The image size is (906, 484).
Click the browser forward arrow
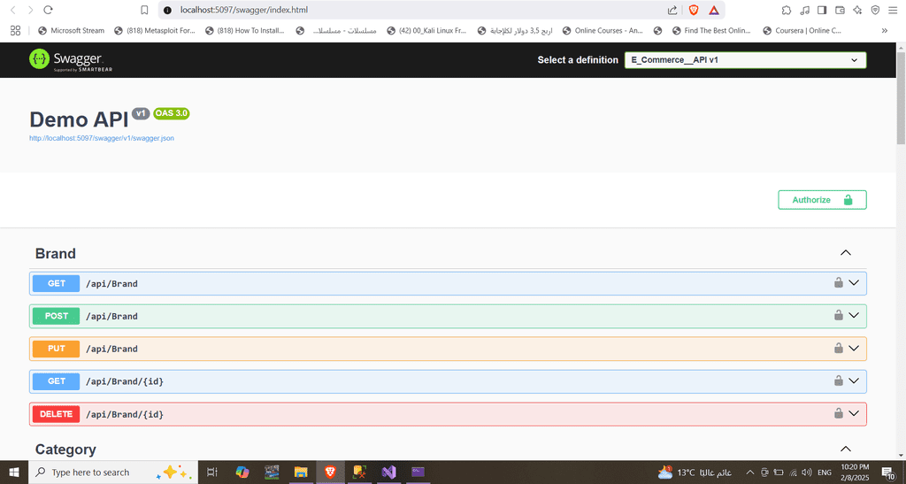coord(31,10)
